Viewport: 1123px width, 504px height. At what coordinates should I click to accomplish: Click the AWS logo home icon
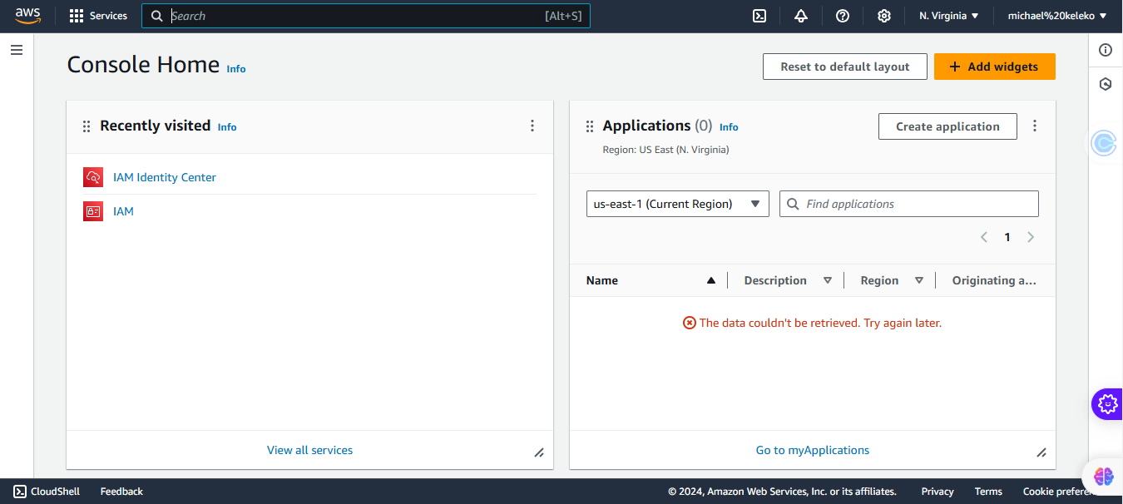(x=27, y=16)
